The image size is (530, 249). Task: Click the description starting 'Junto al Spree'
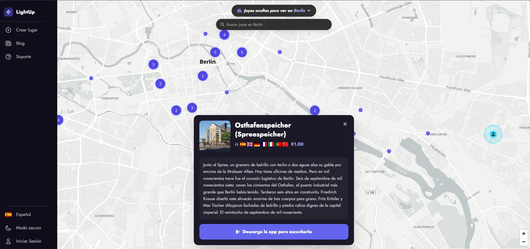click(274, 188)
